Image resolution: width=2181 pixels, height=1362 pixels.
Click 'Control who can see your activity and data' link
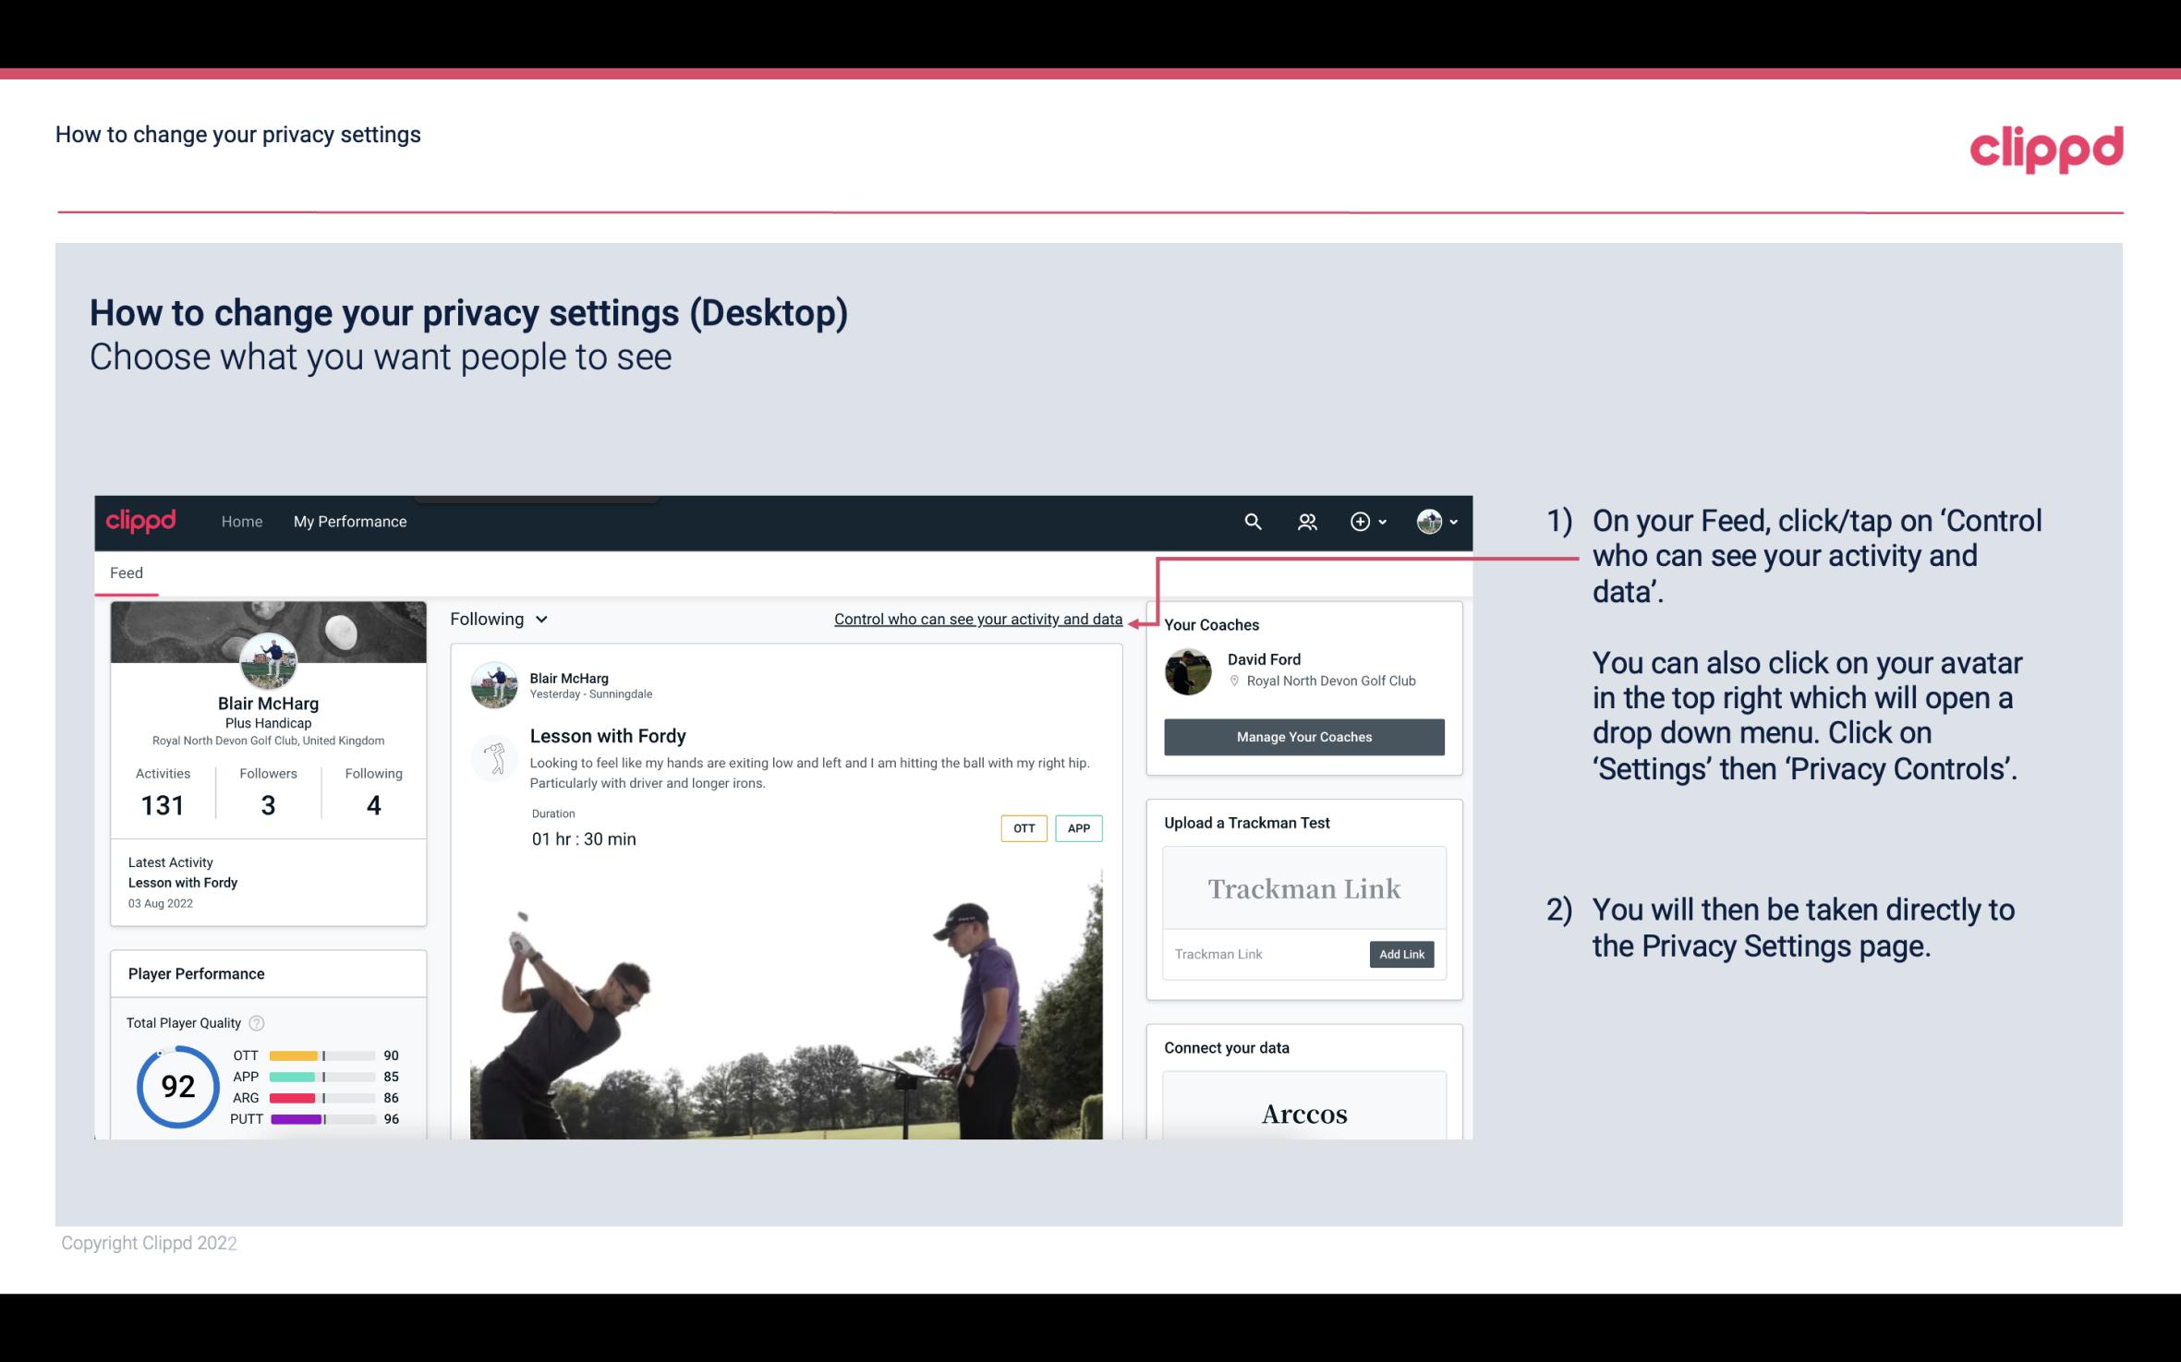click(x=977, y=619)
